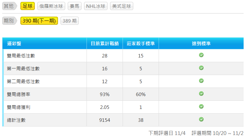Select the 達到標準 column header
The height and width of the screenshot is (140, 248).
(x=201, y=43)
